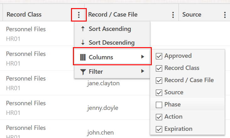The width and height of the screenshot is (230, 138).
Task: Choose Sort Descending from the menu
Action: [x=112, y=42]
